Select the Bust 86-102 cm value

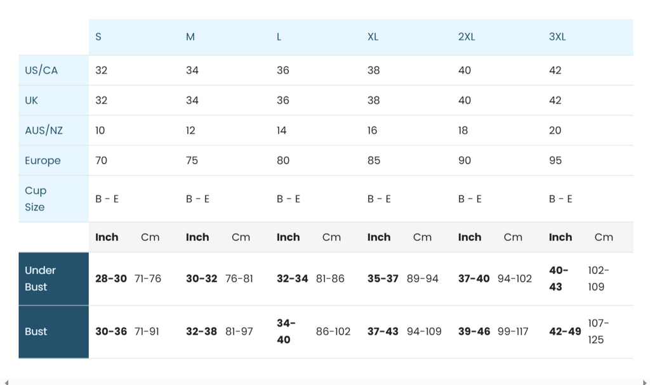[x=333, y=331]
